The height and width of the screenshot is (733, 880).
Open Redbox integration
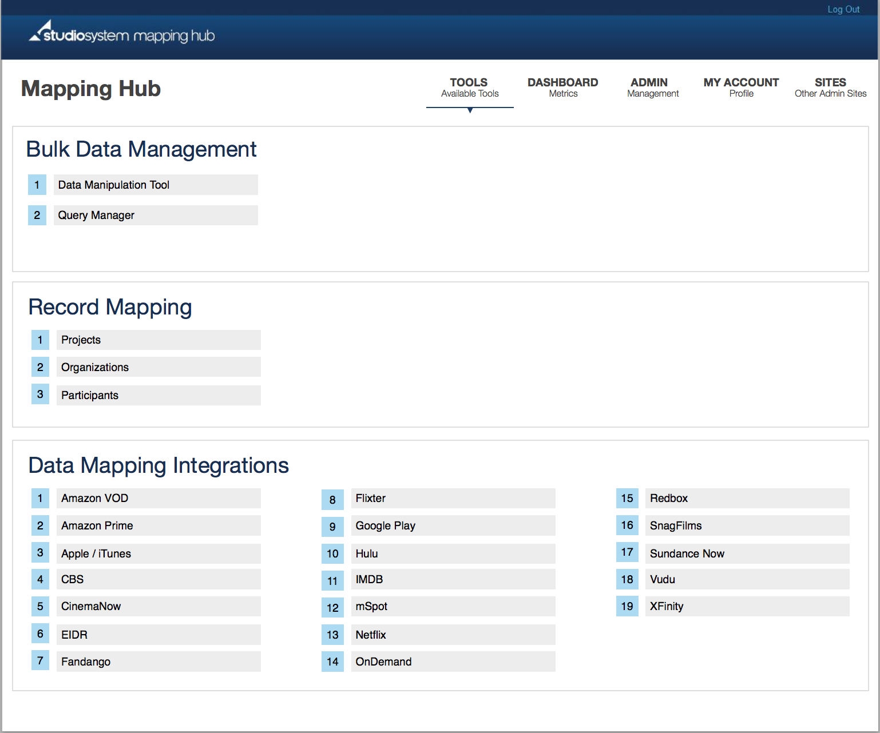coord(747,498)
